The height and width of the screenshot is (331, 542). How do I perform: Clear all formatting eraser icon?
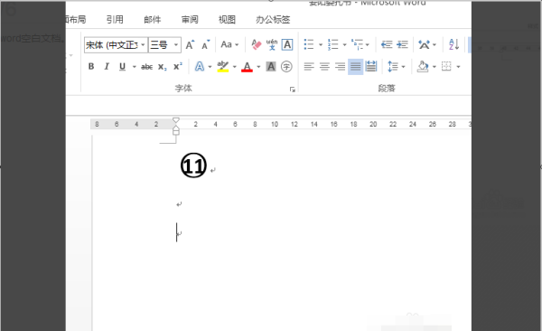257,44
